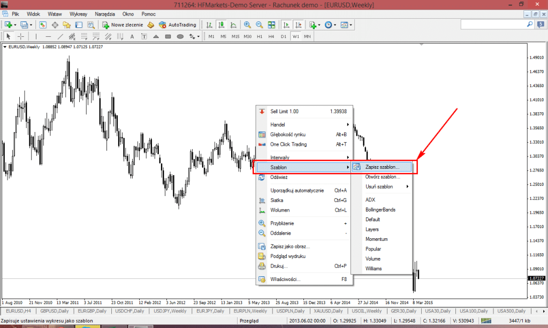Choose Zapisz szablon... from submenu
Screen dimensions: 548x328
pyautogui.click(x=382, y=167)
